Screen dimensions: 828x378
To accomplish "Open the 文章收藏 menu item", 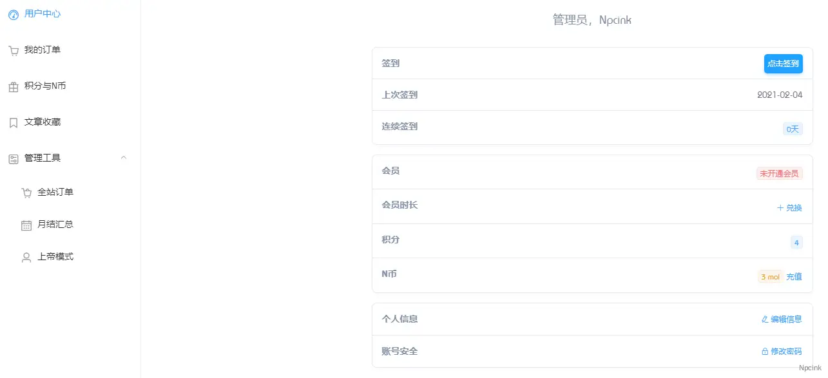I will (70, 122).
